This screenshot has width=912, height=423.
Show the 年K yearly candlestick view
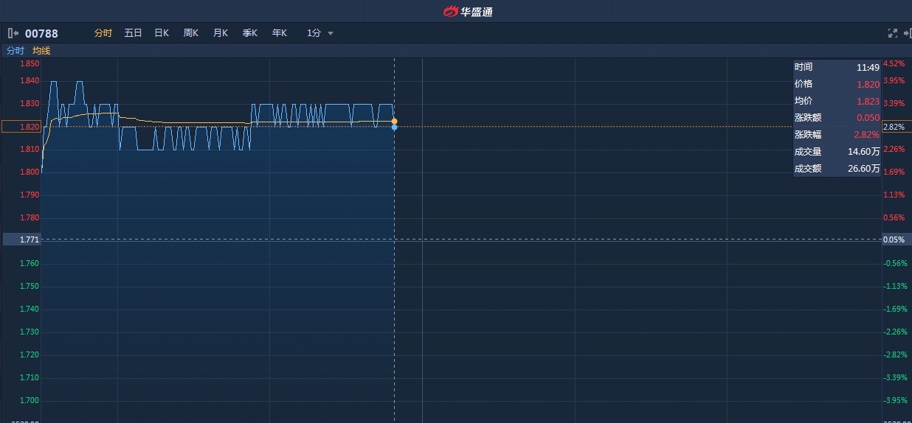(280, 33)
